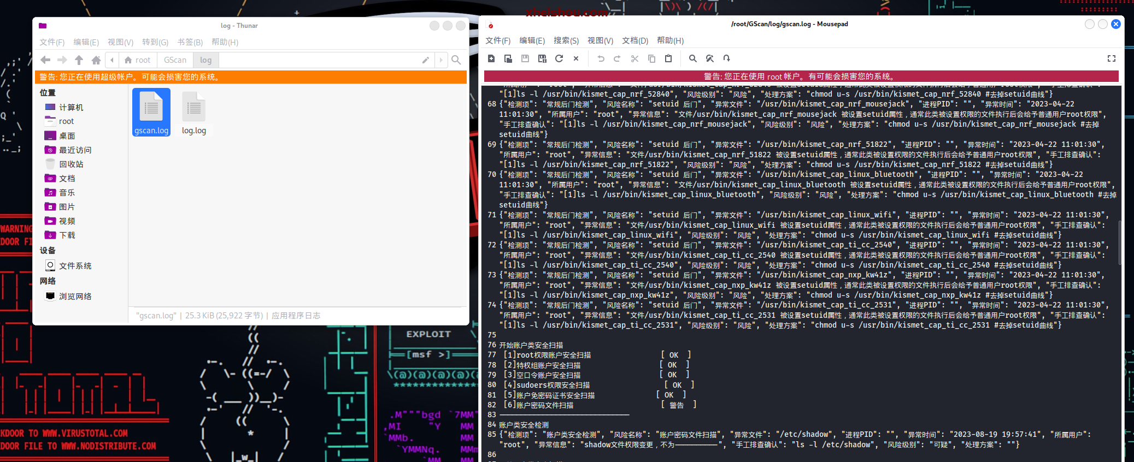1134x462 pixels.
Task: Click line 76 text 开始账户类安全扫描
Action: [531, 345]
